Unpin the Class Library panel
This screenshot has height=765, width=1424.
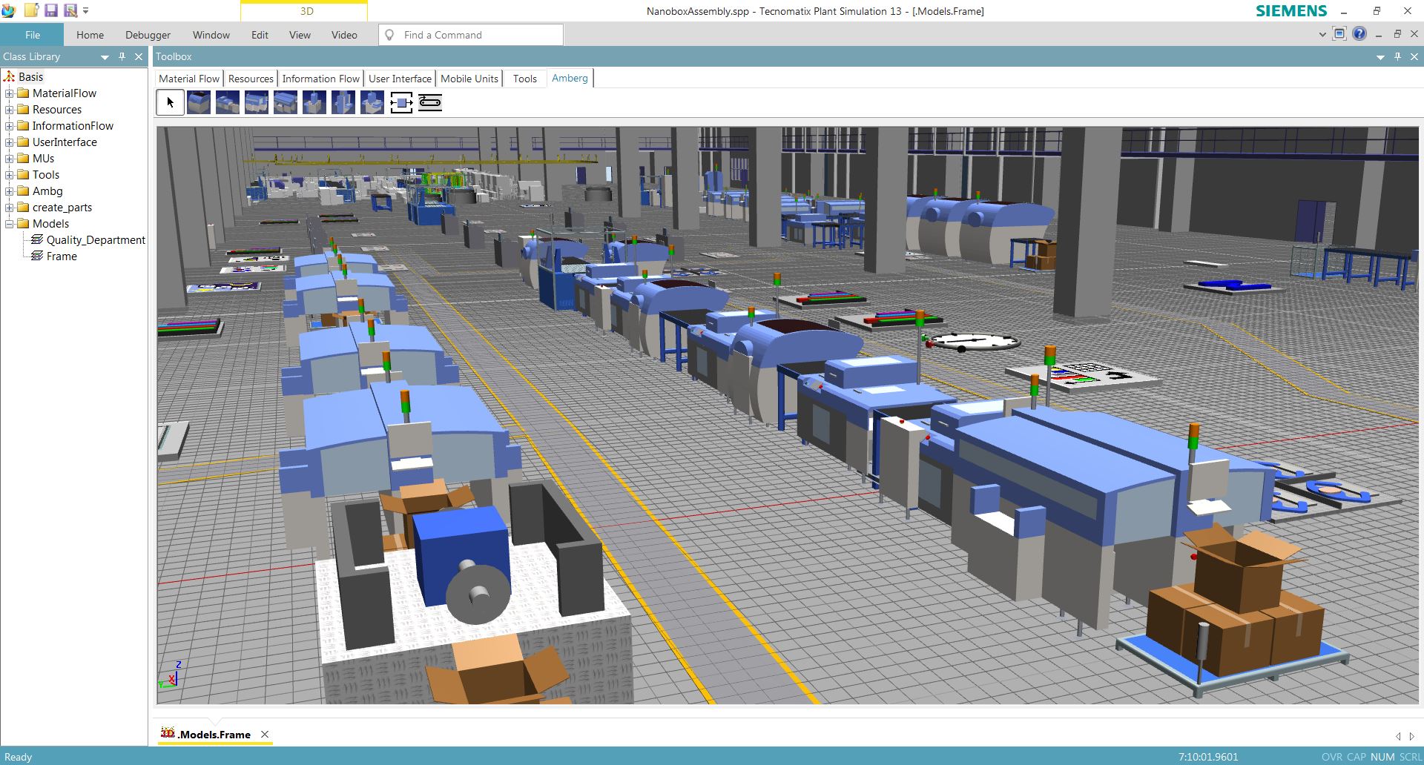[x=122, y=56]
